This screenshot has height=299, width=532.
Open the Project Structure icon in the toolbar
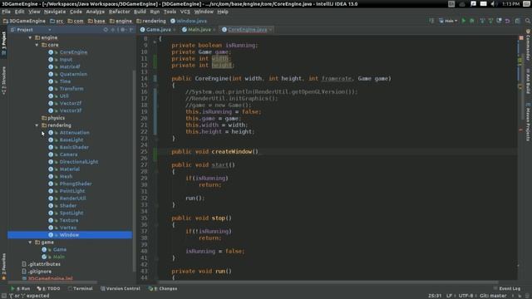517,21
